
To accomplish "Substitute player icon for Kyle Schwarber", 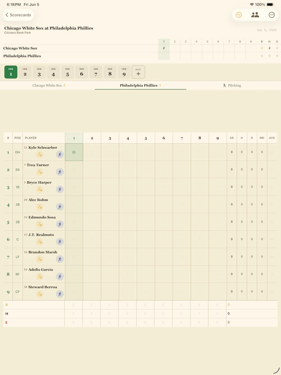I will 40,155.
